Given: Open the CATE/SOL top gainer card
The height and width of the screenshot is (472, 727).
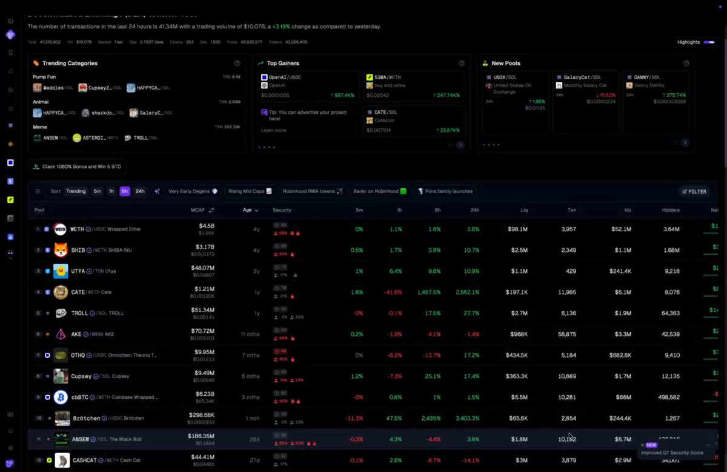Looking at the screenshot, I should pyautogui.click(x=414, y=121).
